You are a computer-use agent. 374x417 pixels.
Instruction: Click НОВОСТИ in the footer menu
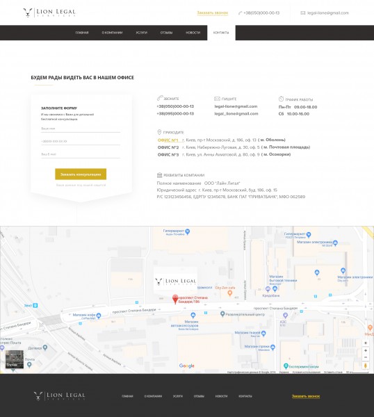(221, 396)
